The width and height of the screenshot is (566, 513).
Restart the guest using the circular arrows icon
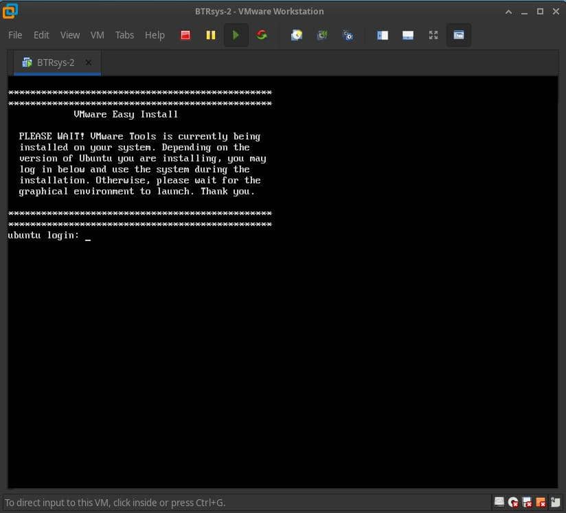point(262,35)
